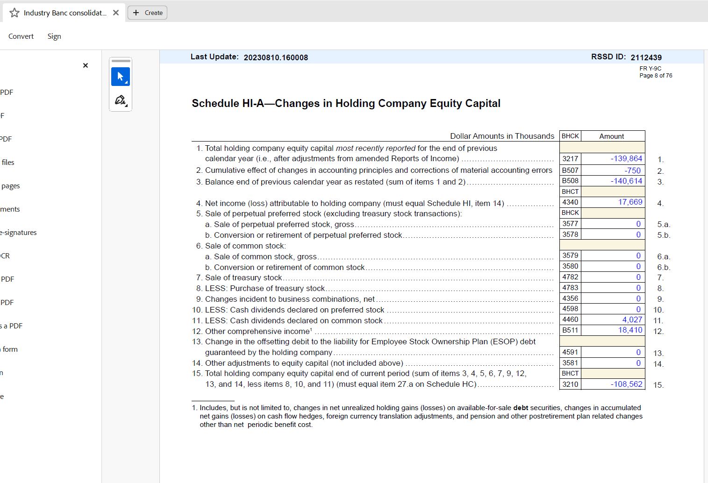Click the Dollar Amounts in Thousands label
The image size is (708, 483).
[x=502, y=136]
